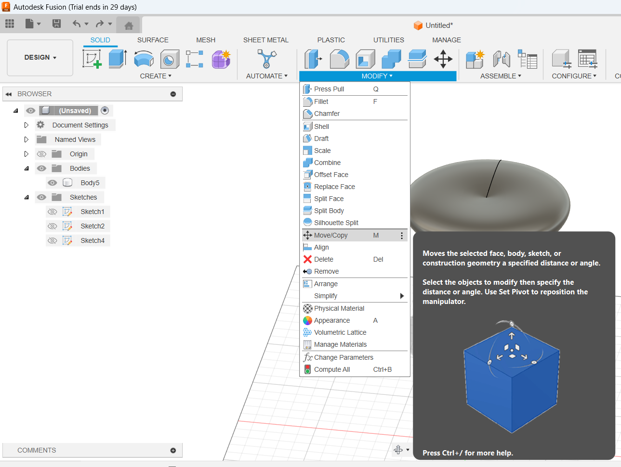Image resolution: width=621 pixels, height=467 pixels.
Task: Click the Save disk icon
Action: pos(56,24)
